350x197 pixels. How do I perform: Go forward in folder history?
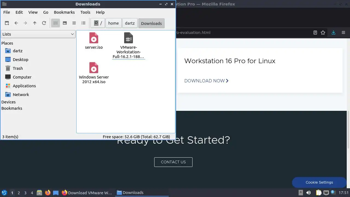25,23
